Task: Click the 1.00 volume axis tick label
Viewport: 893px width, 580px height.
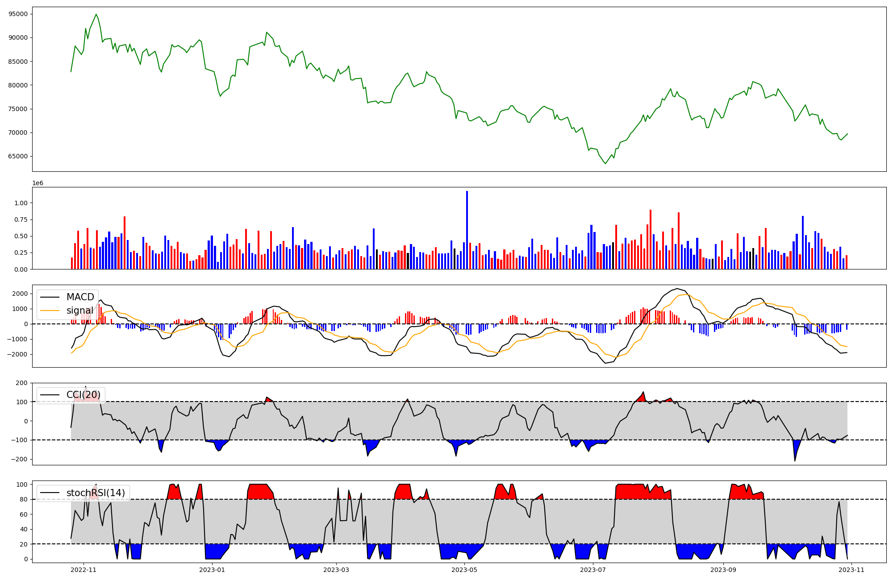Action: 21,203
